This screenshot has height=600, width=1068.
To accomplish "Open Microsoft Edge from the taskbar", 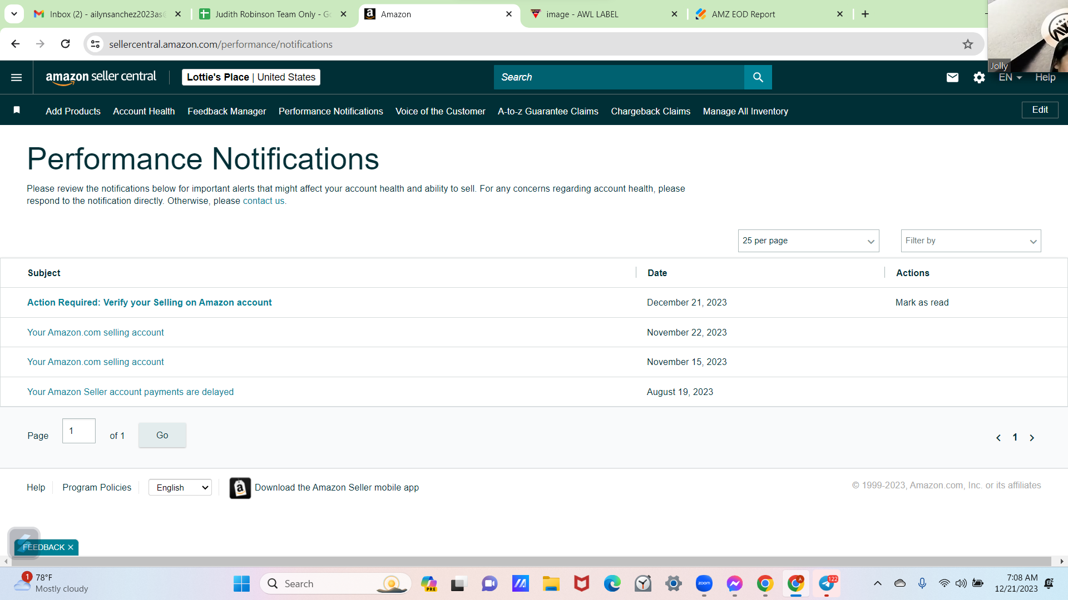I will [x=612, y=584].
